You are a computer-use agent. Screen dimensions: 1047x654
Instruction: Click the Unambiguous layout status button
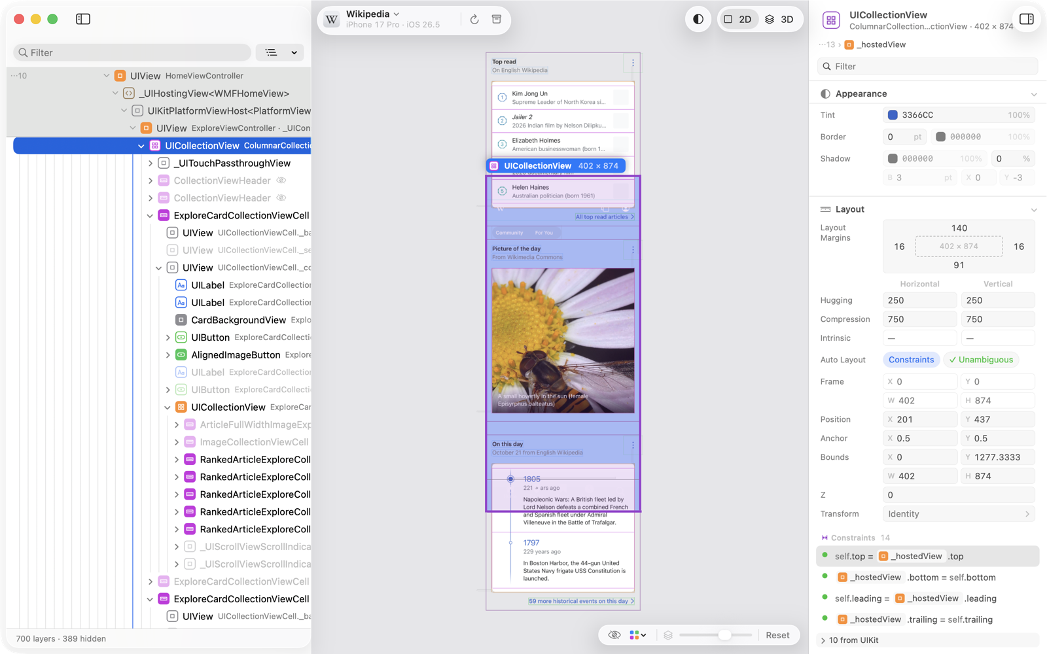tap(981, 360)
